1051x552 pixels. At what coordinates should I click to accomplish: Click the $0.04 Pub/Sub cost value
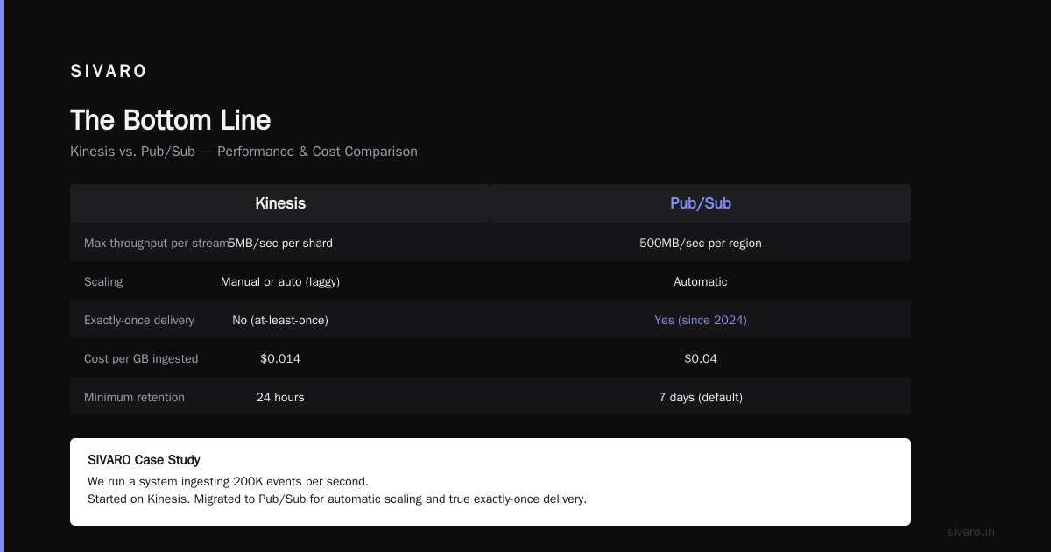tap(701, 358)
